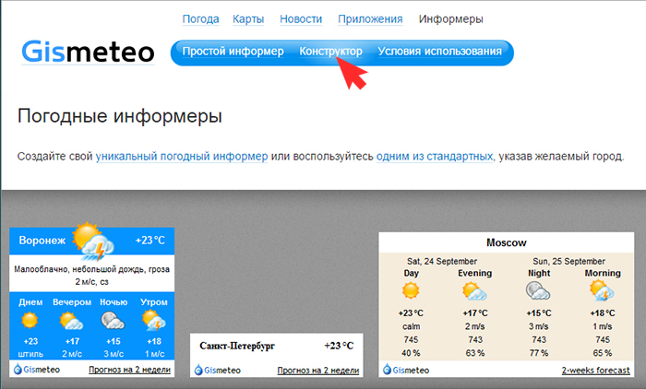The width and height of the screenshot is (646, 389).
Task: Click the Gismeteo site logo
Action: pos(88,52)
